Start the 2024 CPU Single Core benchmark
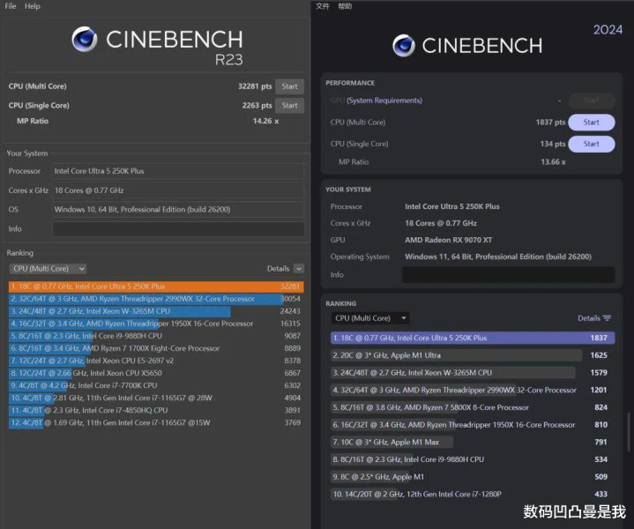Viewport: 634px width, 529px height. coord(591,144)
